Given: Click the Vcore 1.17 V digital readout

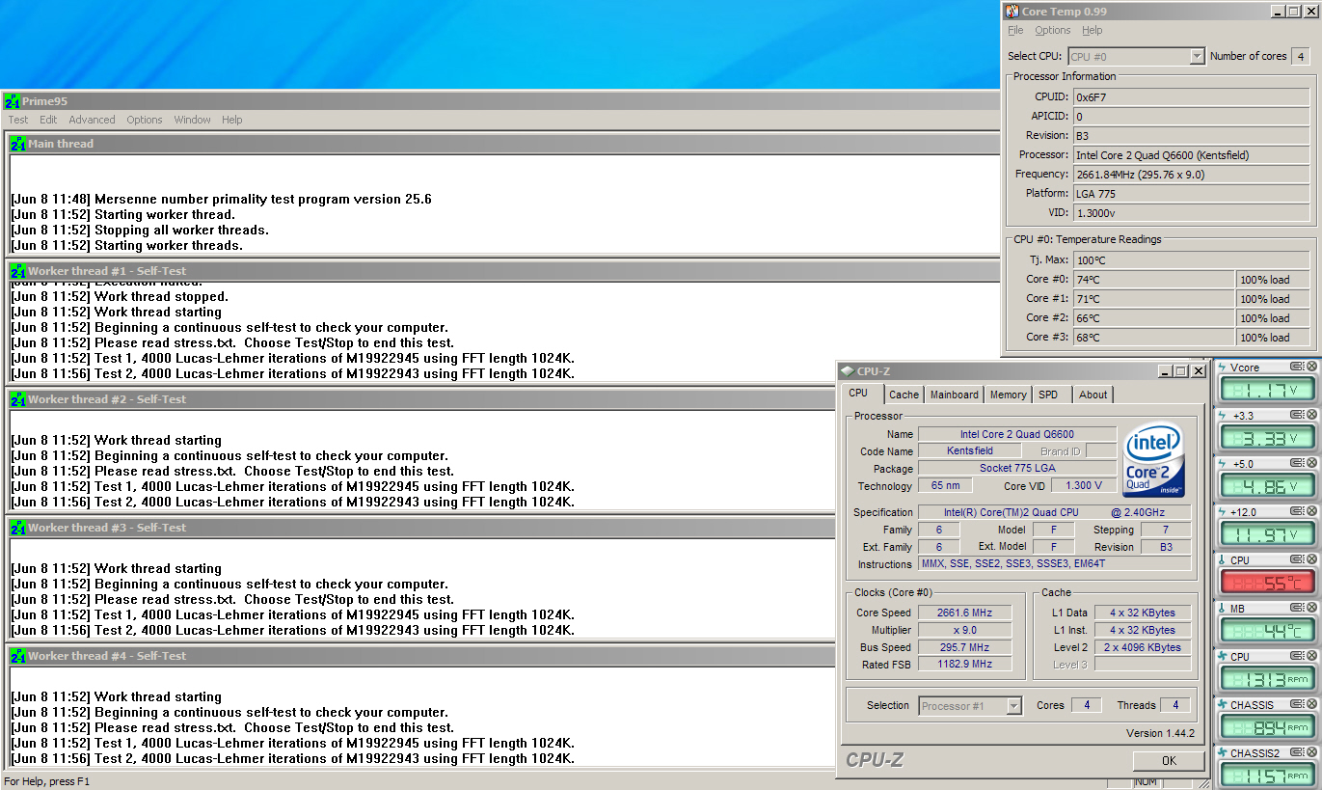Looking at the screenshot, I should [x=1267, y=390].
